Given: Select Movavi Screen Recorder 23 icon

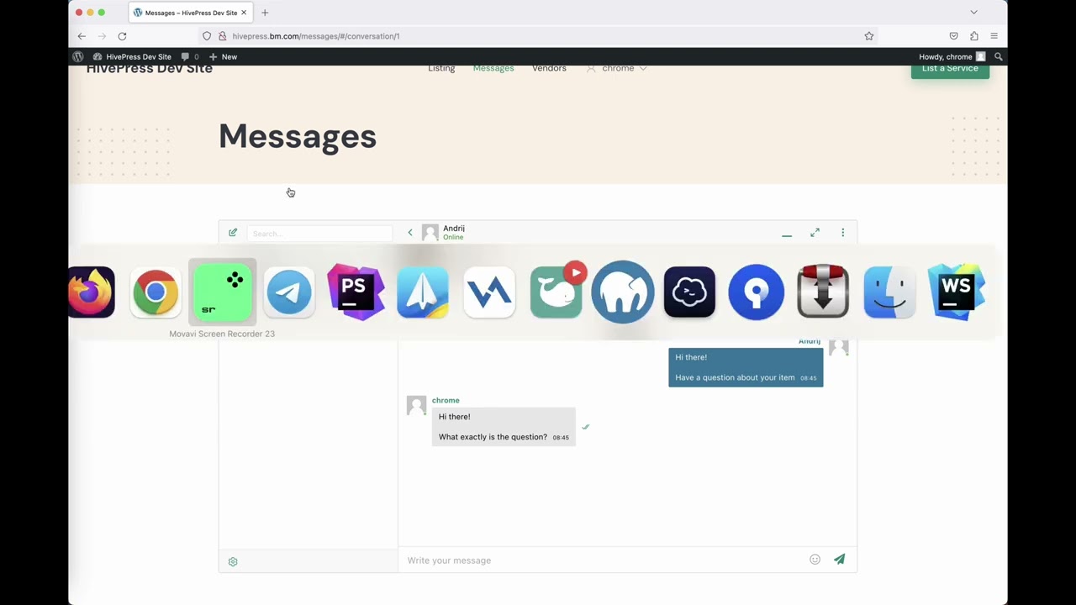Looking at the screenshot, I should click(222, 292).
